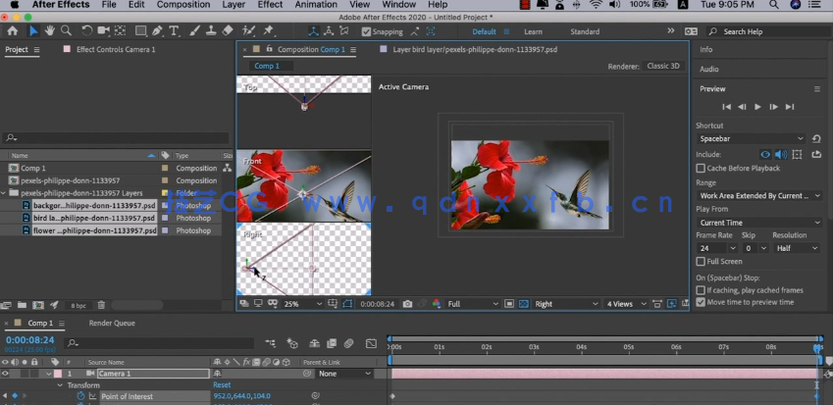The width and height of the screenshot is (833, 405).
Task: Select the Roto Brush tool
Action: tap(248, 30)
